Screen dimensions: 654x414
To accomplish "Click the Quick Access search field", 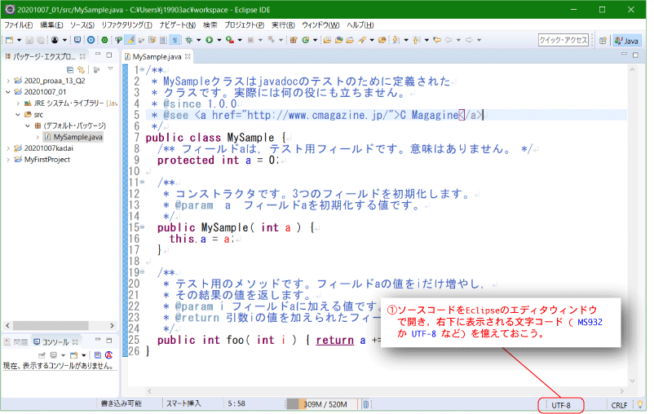I will pos(563,40).
